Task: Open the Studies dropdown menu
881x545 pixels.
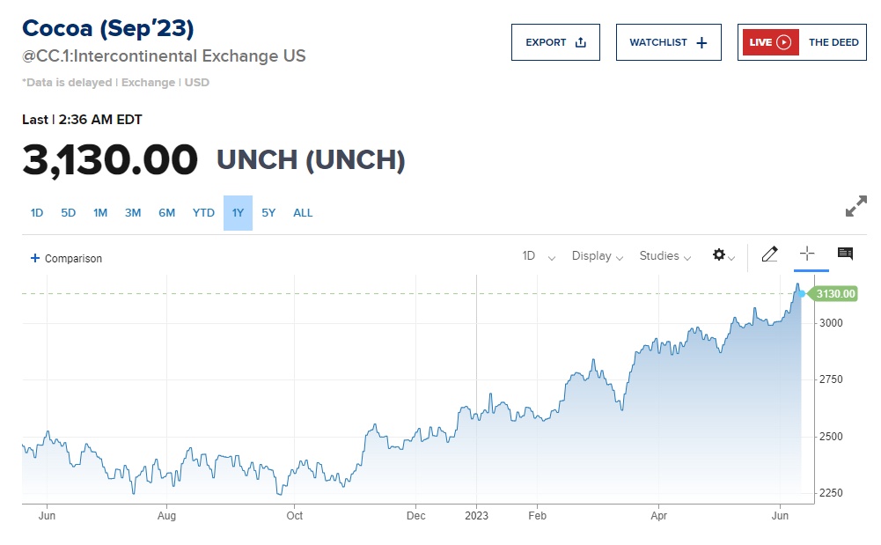Action: 664,256
